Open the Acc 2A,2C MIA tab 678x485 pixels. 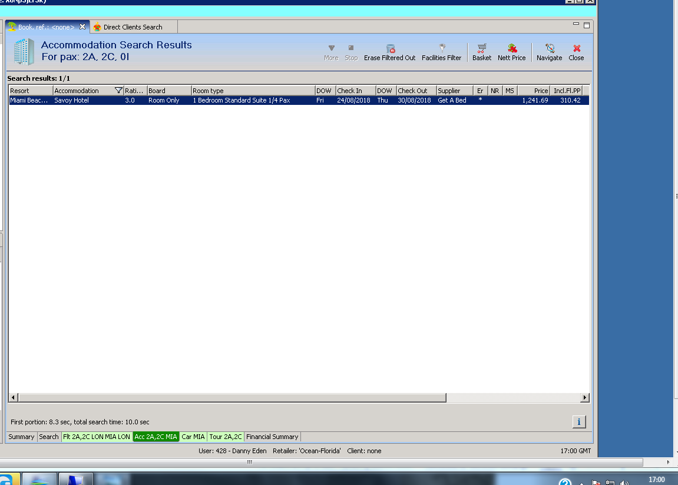(x=156, y=437)
